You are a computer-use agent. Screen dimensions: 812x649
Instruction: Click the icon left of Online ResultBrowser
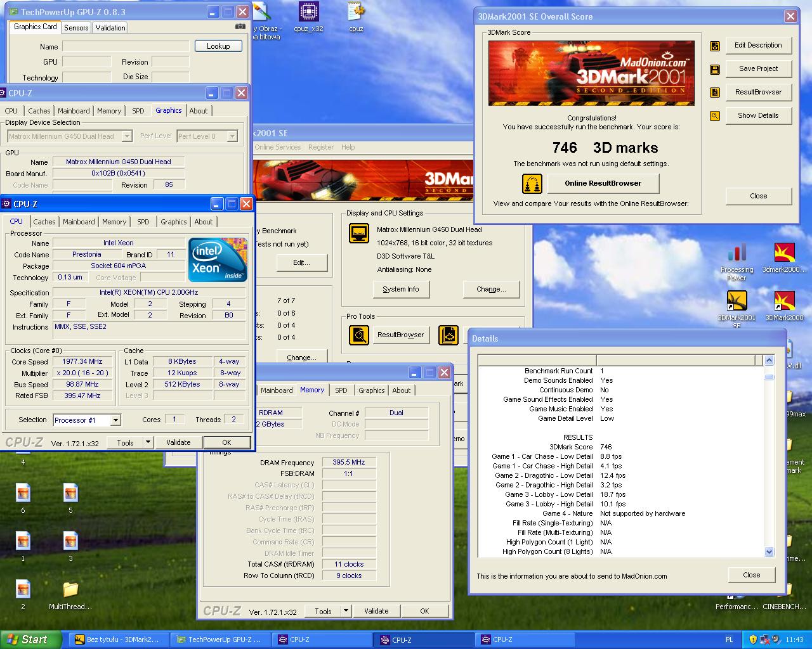coord(532,184)
